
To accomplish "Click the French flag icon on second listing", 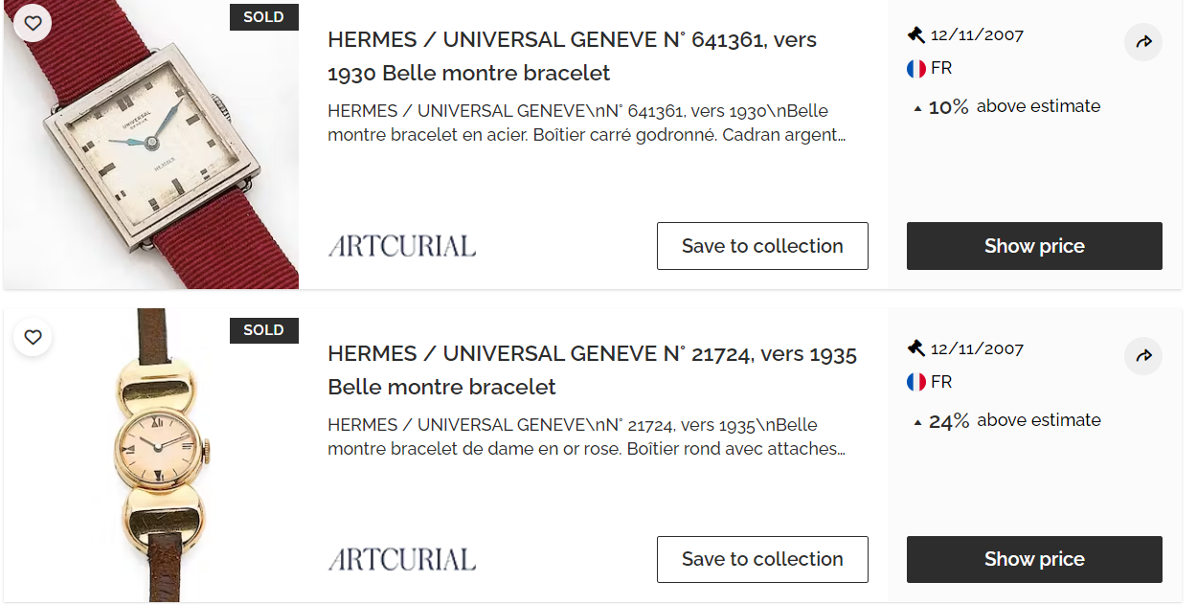I will click(x=916, y=382).
